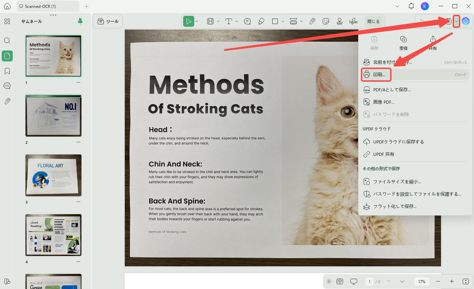Viewport: 474px width, 289px height.
Task: Select the highlight H tool
Action: pyautogui.click(x=210, y=21)
